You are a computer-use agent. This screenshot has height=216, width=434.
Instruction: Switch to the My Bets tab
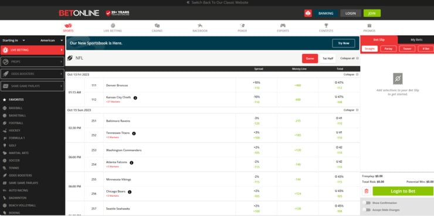(416, 40)
